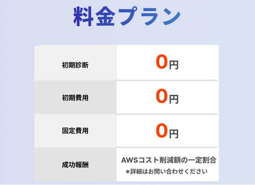Click the word AWS in the reward description
Screen dimensions: 255x185
point(129,160)
